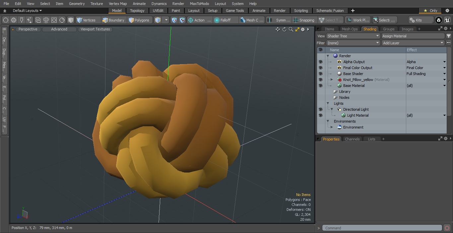This screenshot has height=233, width=453.
Task: Open the Kits button
Action: click(x=421, y=20)
